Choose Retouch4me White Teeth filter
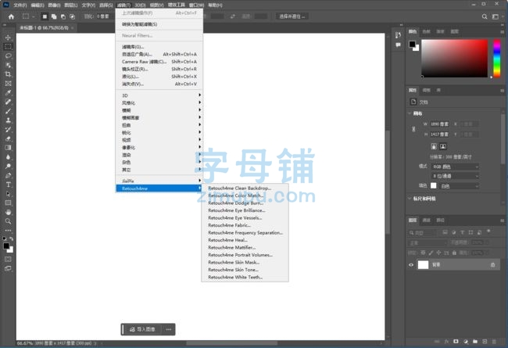The width and height of the screenshot is (508, 348). pos(245,278)
